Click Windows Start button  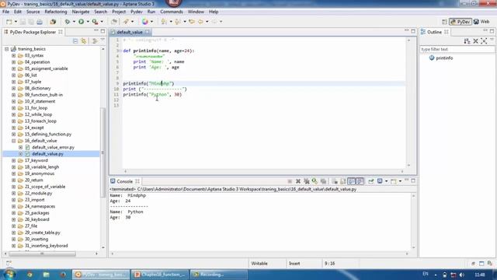click(x=9, y=274)
